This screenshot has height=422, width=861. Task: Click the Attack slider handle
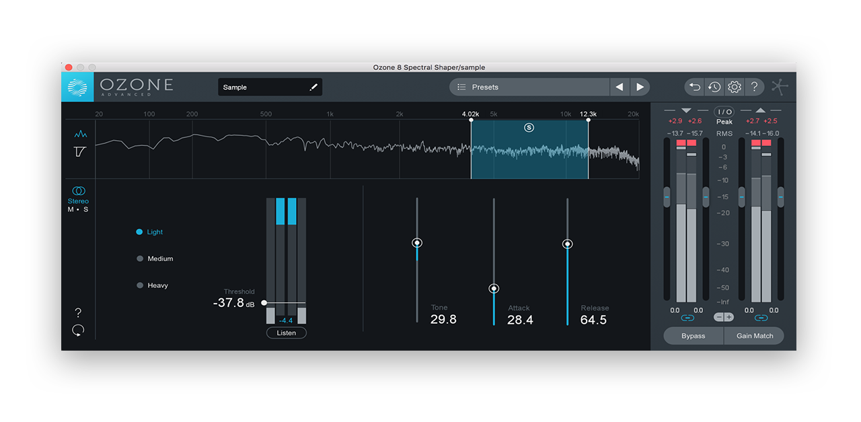click(x=494, y=288)
